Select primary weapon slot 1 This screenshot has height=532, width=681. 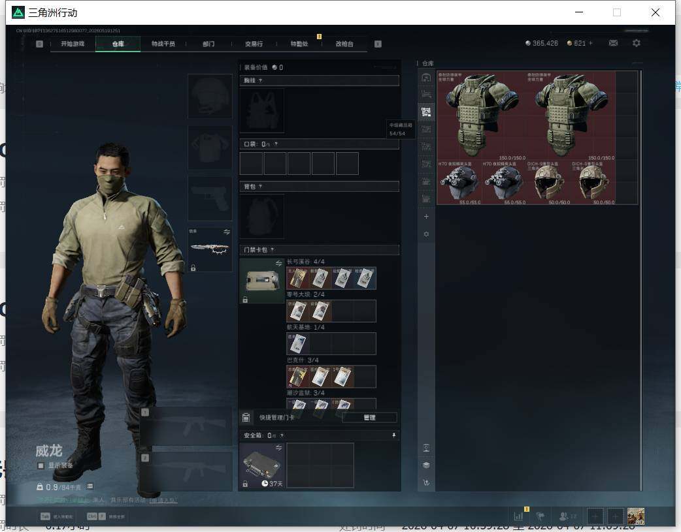coord(187,426)
